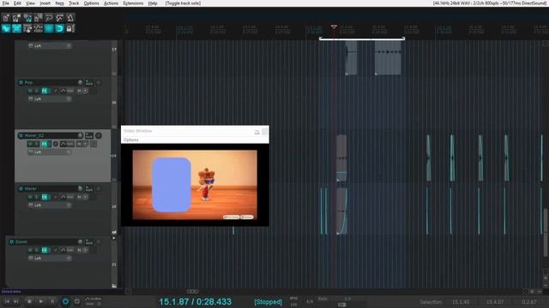Click the New Project toolbar icon
549x308 pixels.
click(6, 17)
